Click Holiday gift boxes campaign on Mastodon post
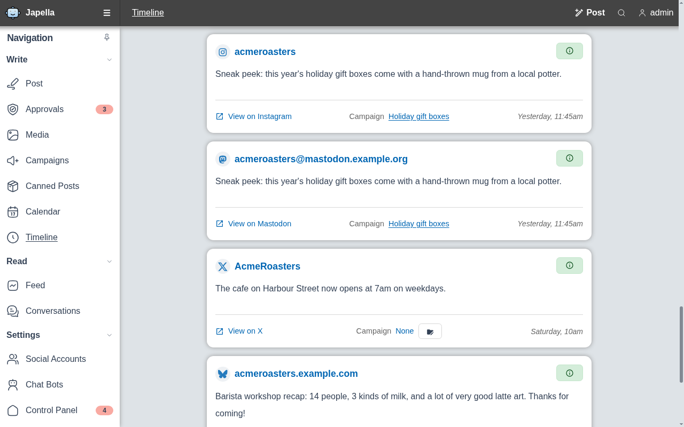The height and width of the screenshot is (427, 684). coord(419,224)
